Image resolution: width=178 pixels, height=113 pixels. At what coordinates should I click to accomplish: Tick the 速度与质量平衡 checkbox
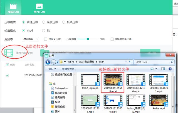click(112, 39)
